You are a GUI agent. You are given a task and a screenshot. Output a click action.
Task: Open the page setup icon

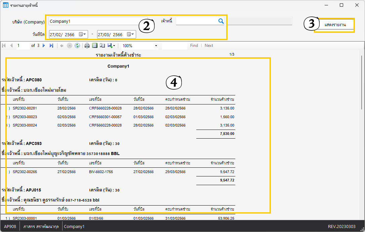[103, 46]
